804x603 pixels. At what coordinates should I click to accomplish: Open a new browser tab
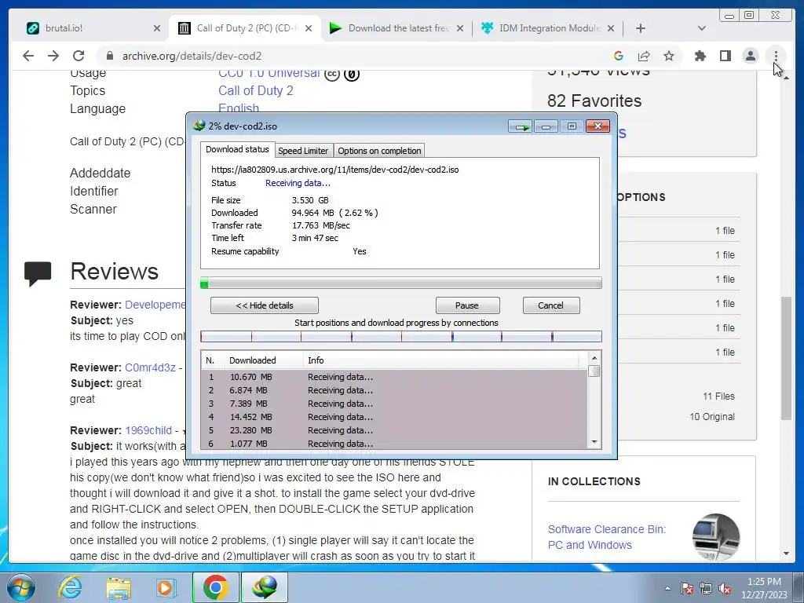point(641,28)
